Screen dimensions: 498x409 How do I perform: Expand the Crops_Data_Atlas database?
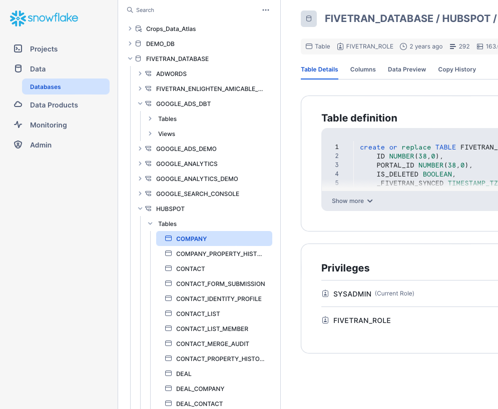pos(130,28)
